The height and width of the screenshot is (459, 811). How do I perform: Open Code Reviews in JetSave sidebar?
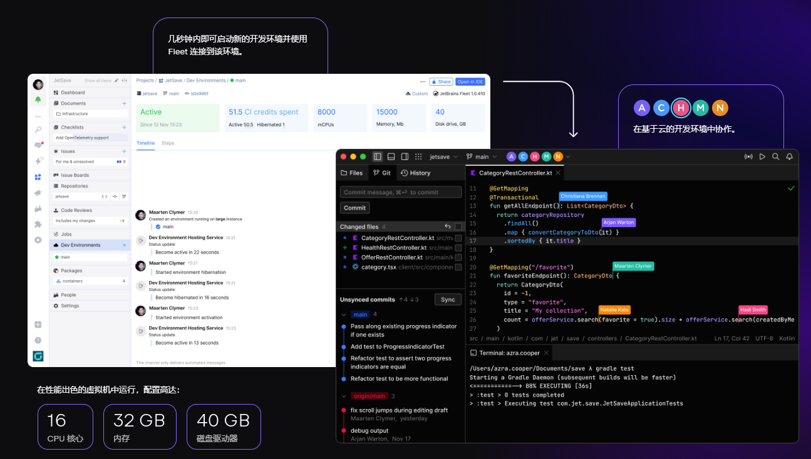click(89, 211)
